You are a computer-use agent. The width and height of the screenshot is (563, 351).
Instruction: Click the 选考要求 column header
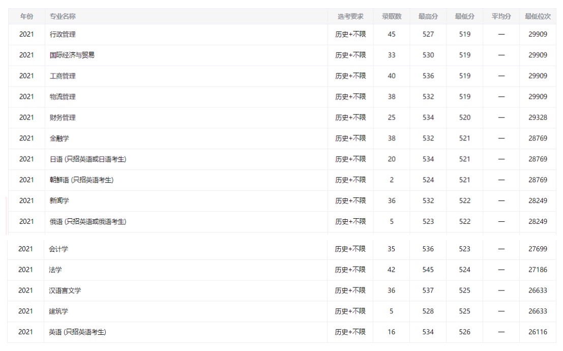coord(350,16)
